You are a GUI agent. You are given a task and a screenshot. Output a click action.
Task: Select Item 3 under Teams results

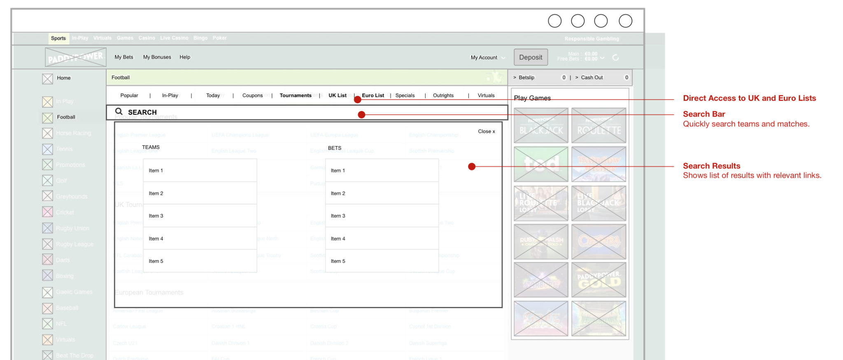[x=200, y=216]
